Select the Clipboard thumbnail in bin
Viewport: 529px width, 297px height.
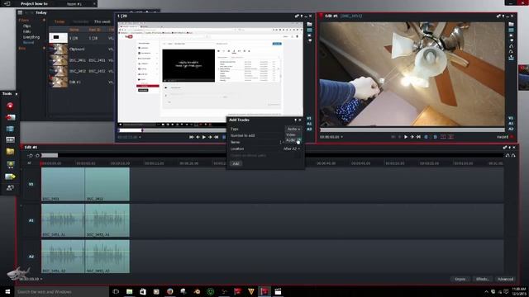point(59,49)
